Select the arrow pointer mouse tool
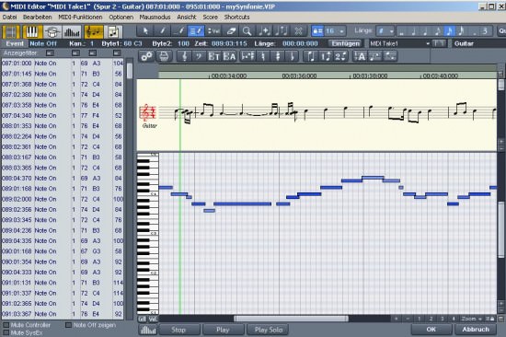506x337 pixels. 145,31
